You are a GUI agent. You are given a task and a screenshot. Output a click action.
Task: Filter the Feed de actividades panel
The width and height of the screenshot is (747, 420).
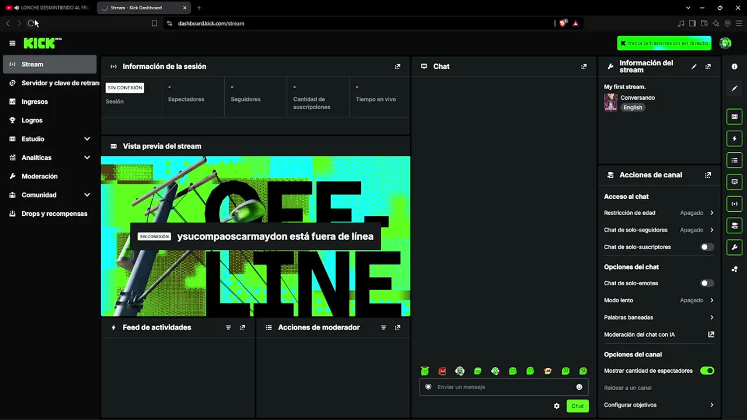coord(228,328)
